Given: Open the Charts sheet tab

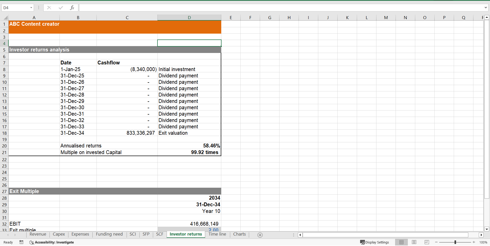Looking at the screenshot, I should 239,234.
